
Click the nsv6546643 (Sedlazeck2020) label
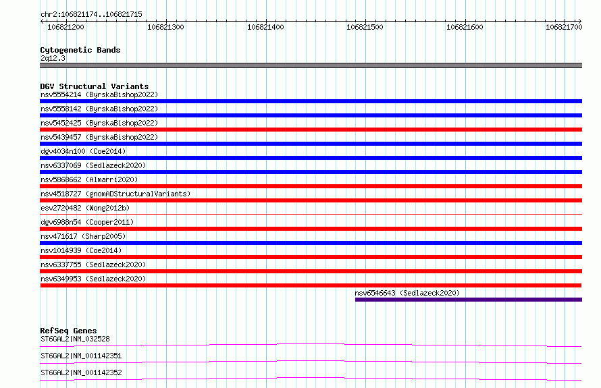pos(407,293)
